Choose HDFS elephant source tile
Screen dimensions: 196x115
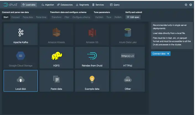[x=56, y=58]
